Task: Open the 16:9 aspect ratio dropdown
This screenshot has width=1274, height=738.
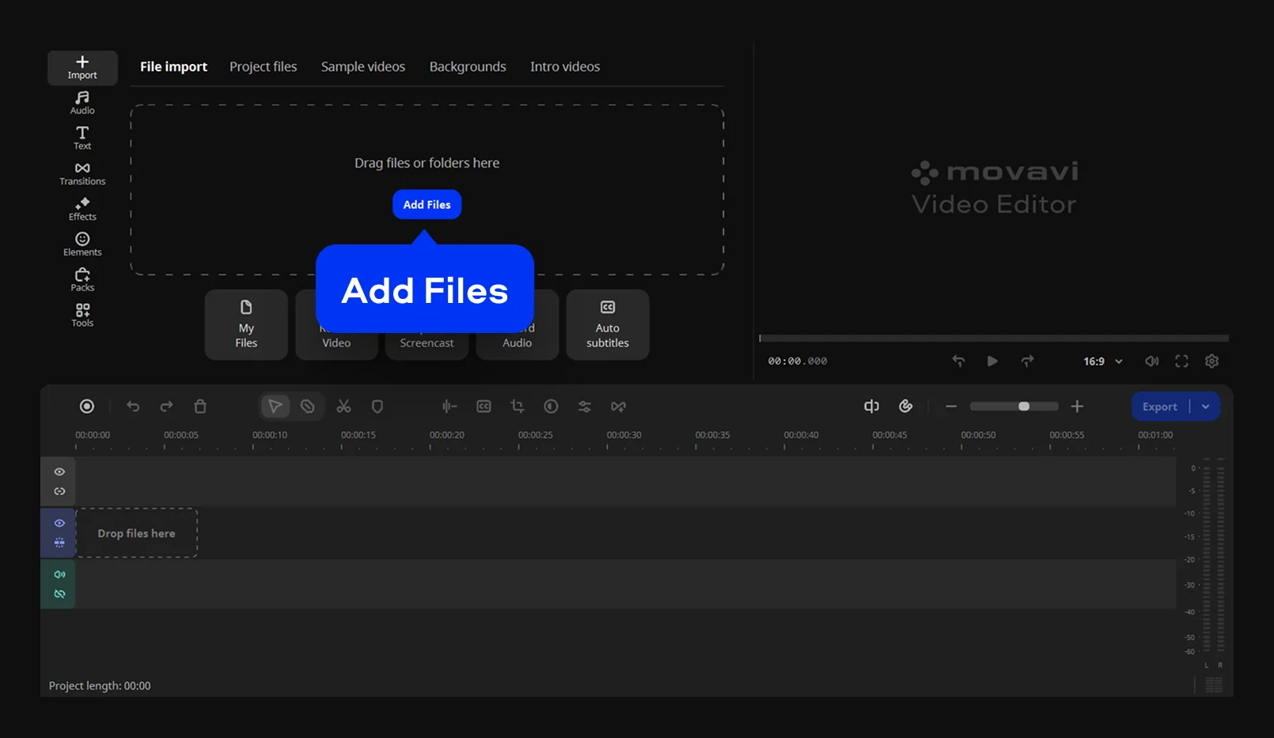Action: (x=1101, y=361)
